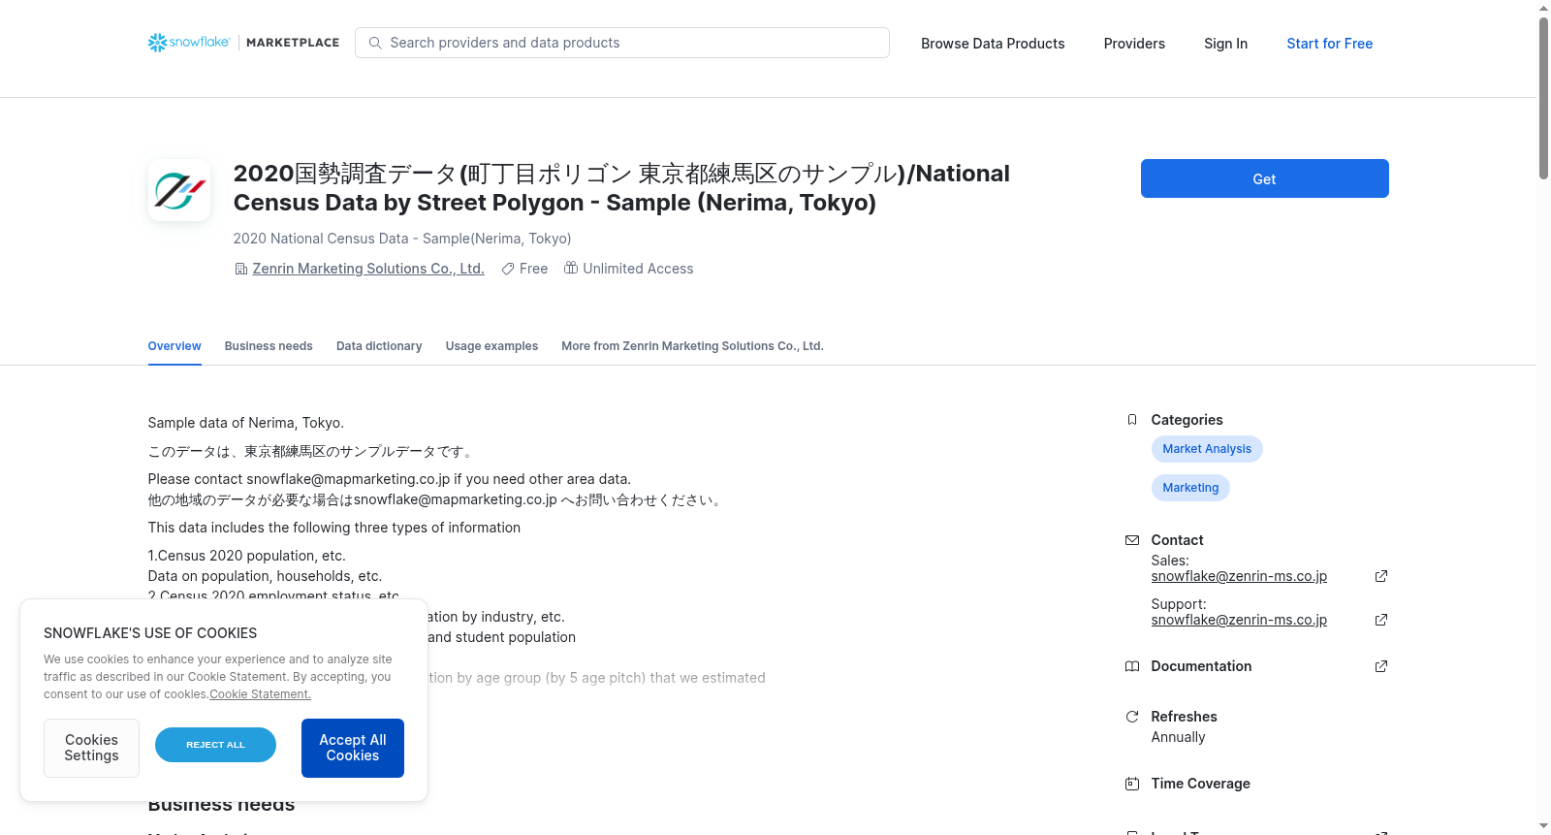Screen dimensions: 1551x835
Task: Click the Zenrin provider logo thumbnail
Action: (x=179, y=190)
